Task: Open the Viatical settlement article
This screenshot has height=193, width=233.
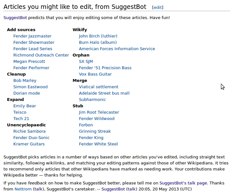Action: click(x=99, y=87)
